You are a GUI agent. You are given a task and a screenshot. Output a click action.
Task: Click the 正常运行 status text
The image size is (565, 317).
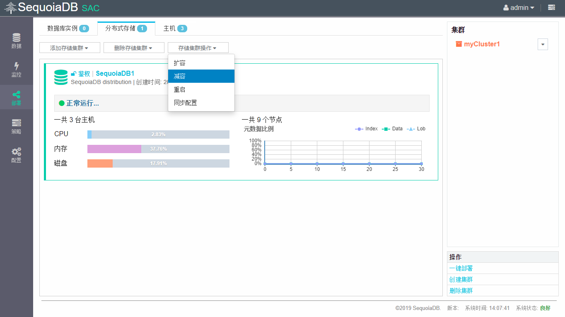click(82, 103)
